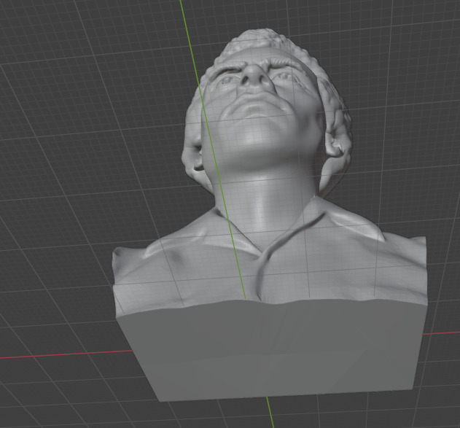Click the flat base of the bust
The width and height of the screenshot is (460, 428).
[x=271, y=351]
